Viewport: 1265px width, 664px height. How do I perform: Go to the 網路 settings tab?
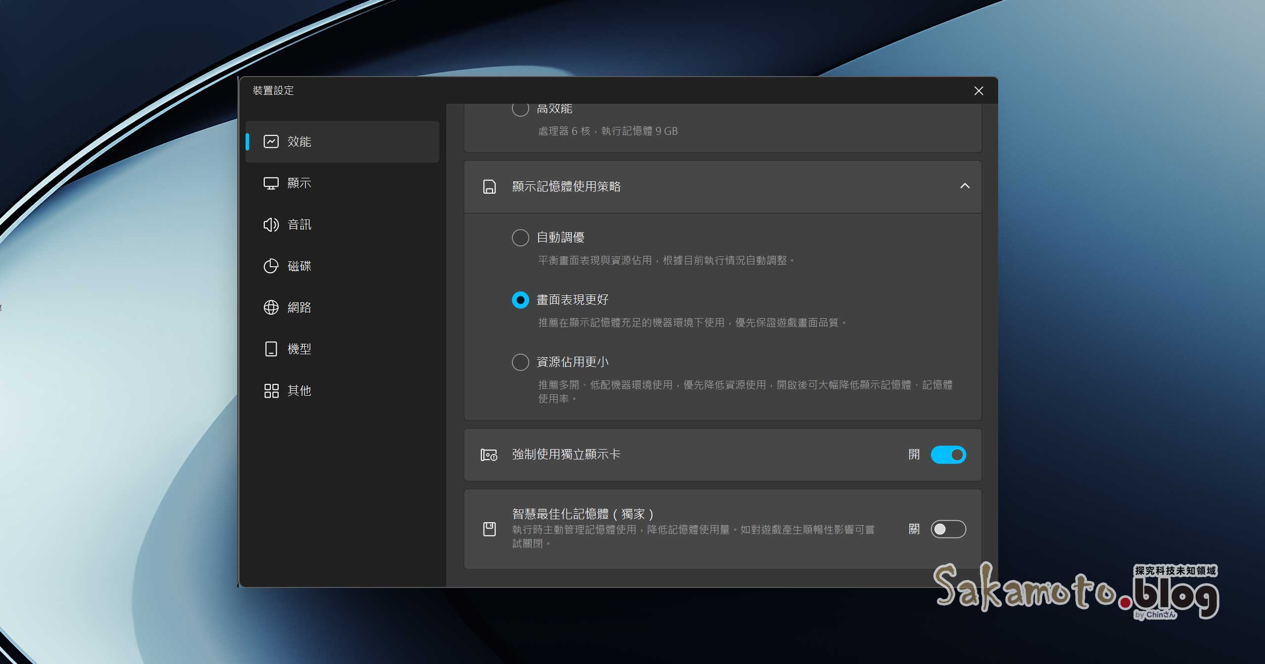342,307
